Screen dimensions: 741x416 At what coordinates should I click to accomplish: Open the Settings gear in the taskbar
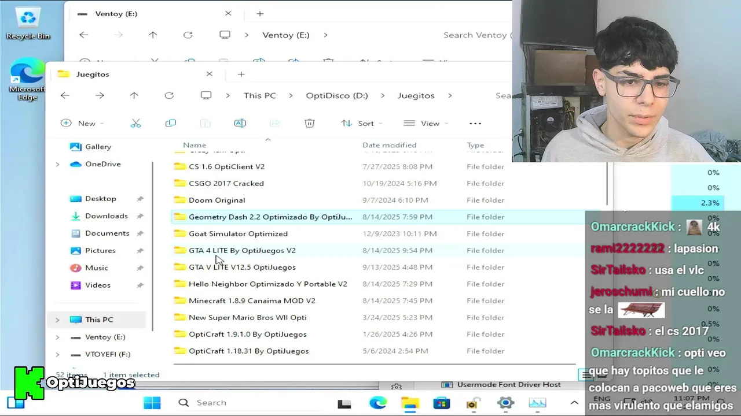tap(505, 403)
